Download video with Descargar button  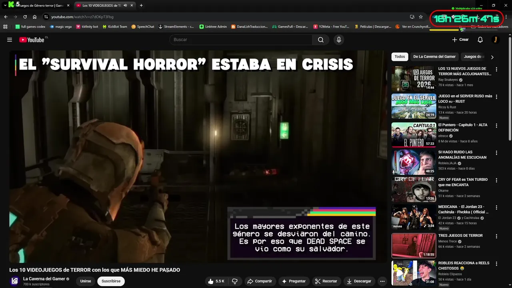click(359, 281)
